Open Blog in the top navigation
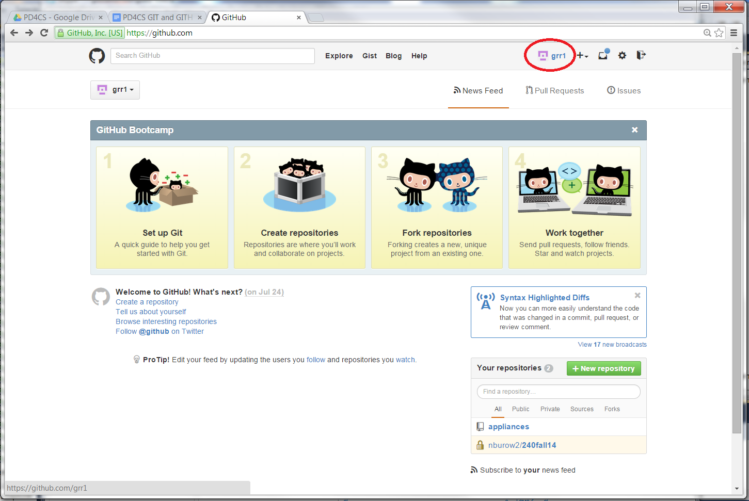Screen dimensions: 749x501 coord(393,56)
